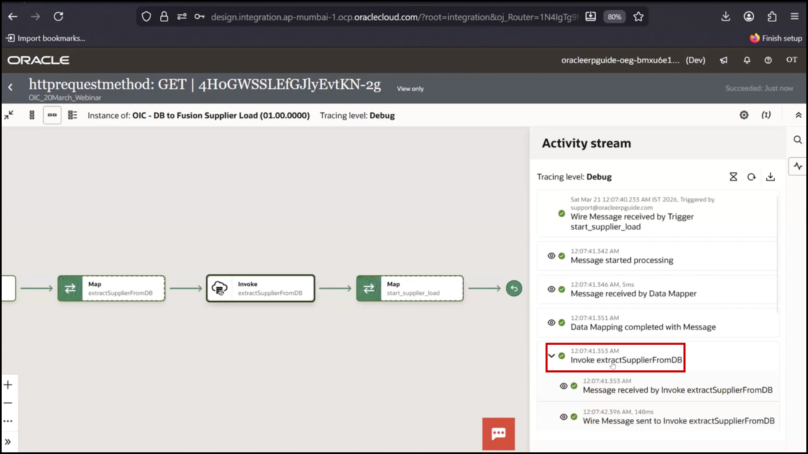This screenshot has width=808, height=454.
Task: Click the collapse canvas arrows icon
Action: [9, 115]
